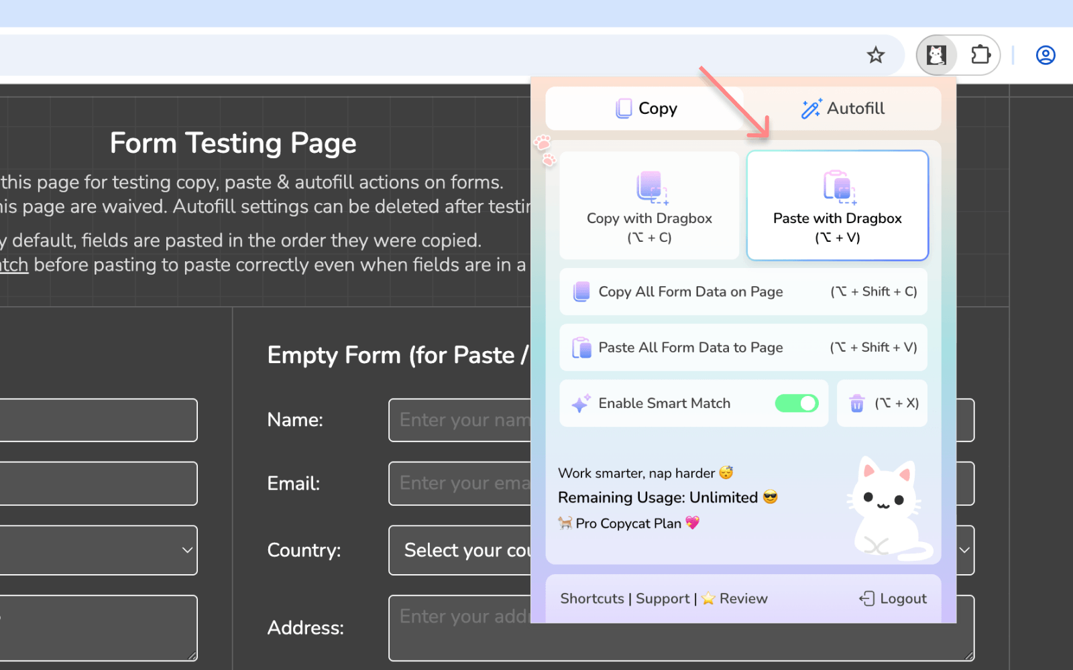Click the sparkle icon beside Enable Smart Match
Image resolution: width=1073 pixels, height=670 pixels.
point(579,403)
